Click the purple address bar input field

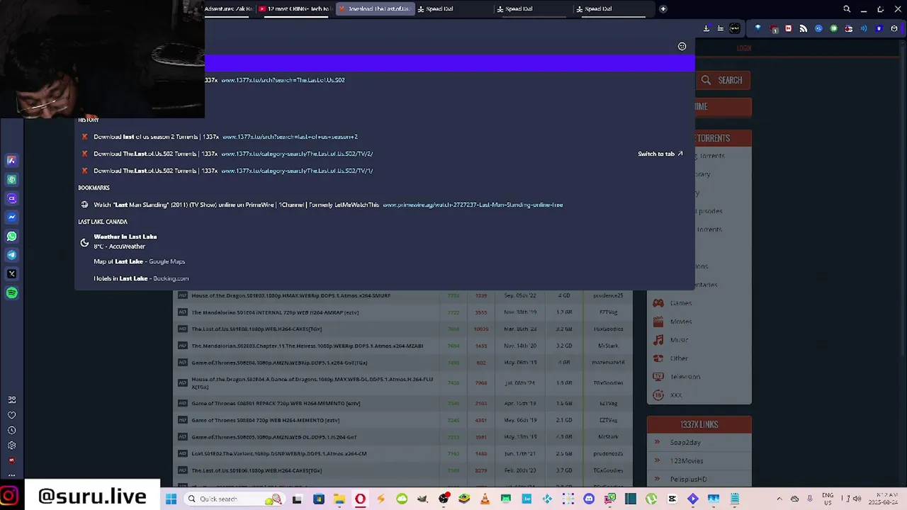click(x=449, y=64)
